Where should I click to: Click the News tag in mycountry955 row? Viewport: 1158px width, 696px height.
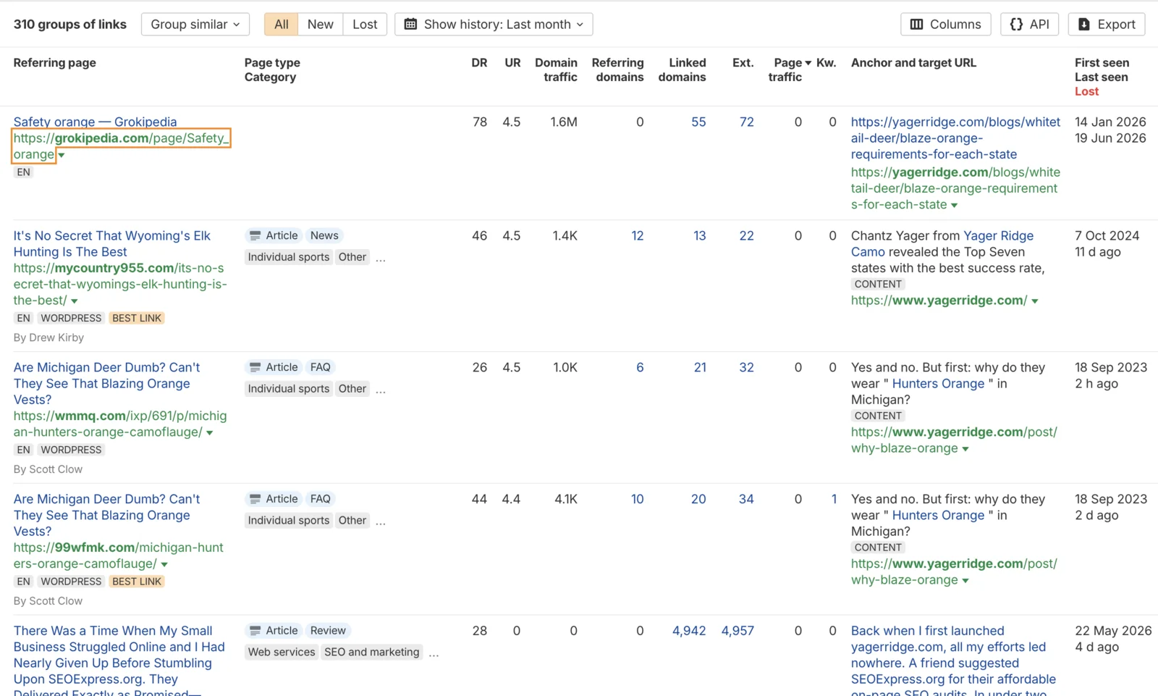324,235
